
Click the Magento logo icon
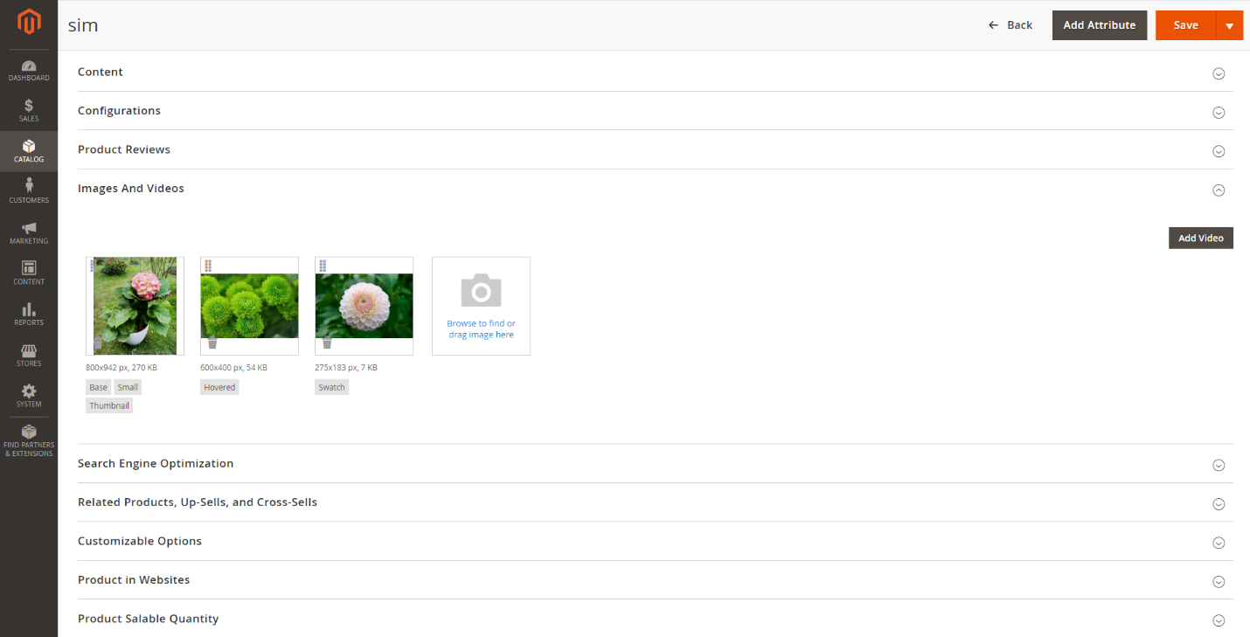pyautogui.click(x=29, y=24)
